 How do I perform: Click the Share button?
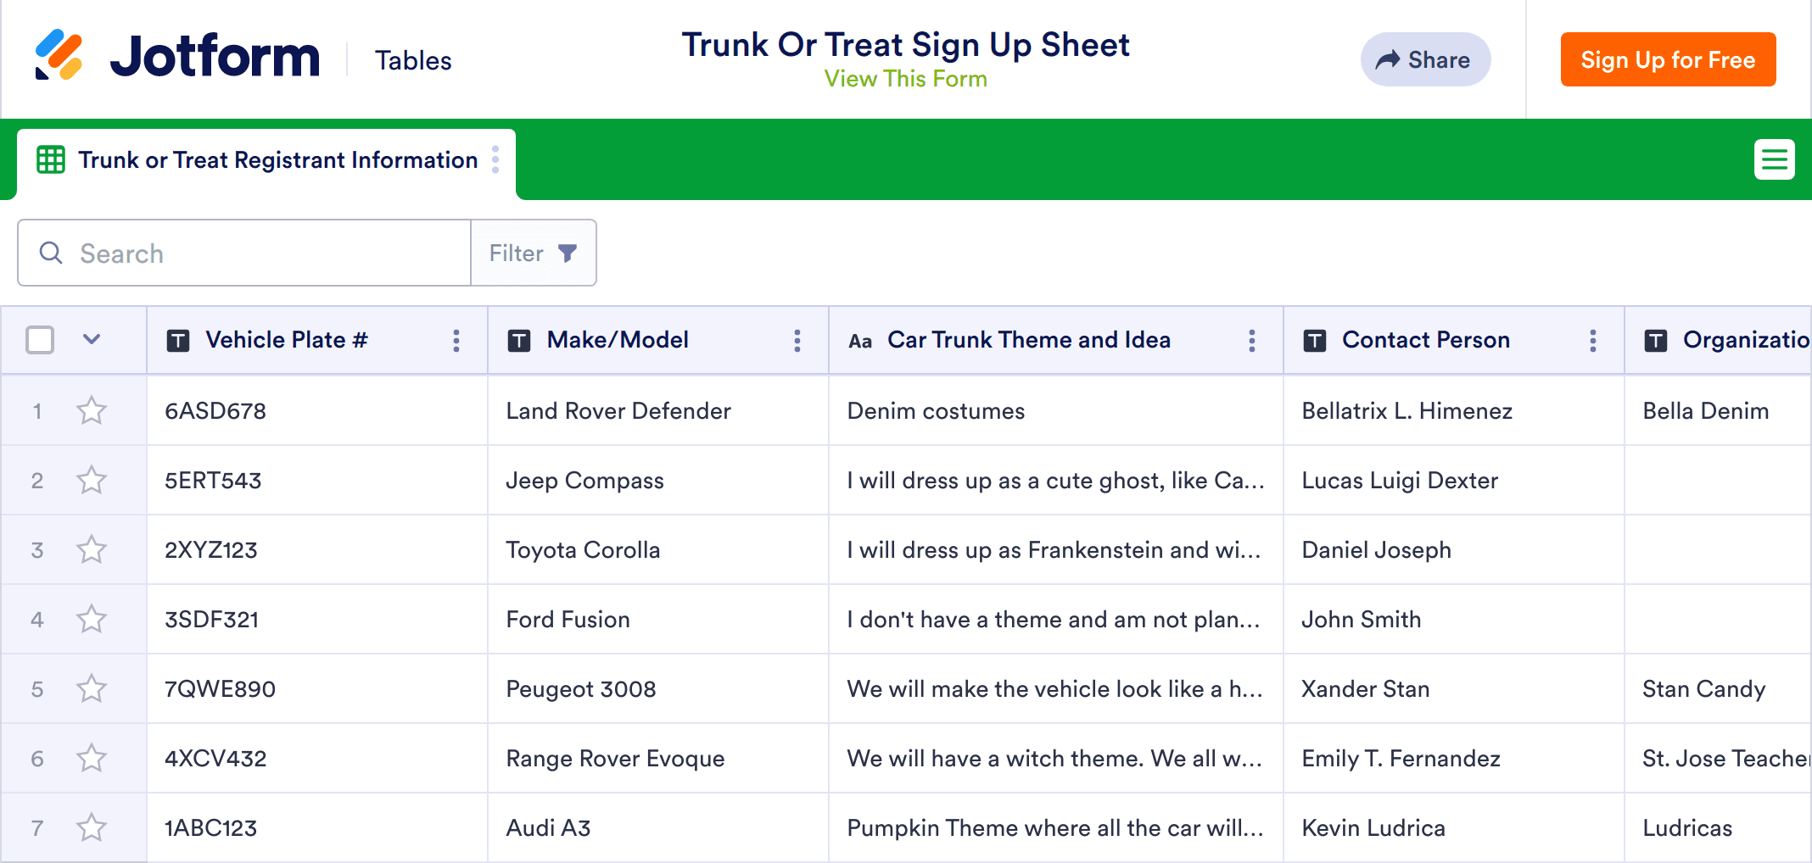pos(1425,60)
